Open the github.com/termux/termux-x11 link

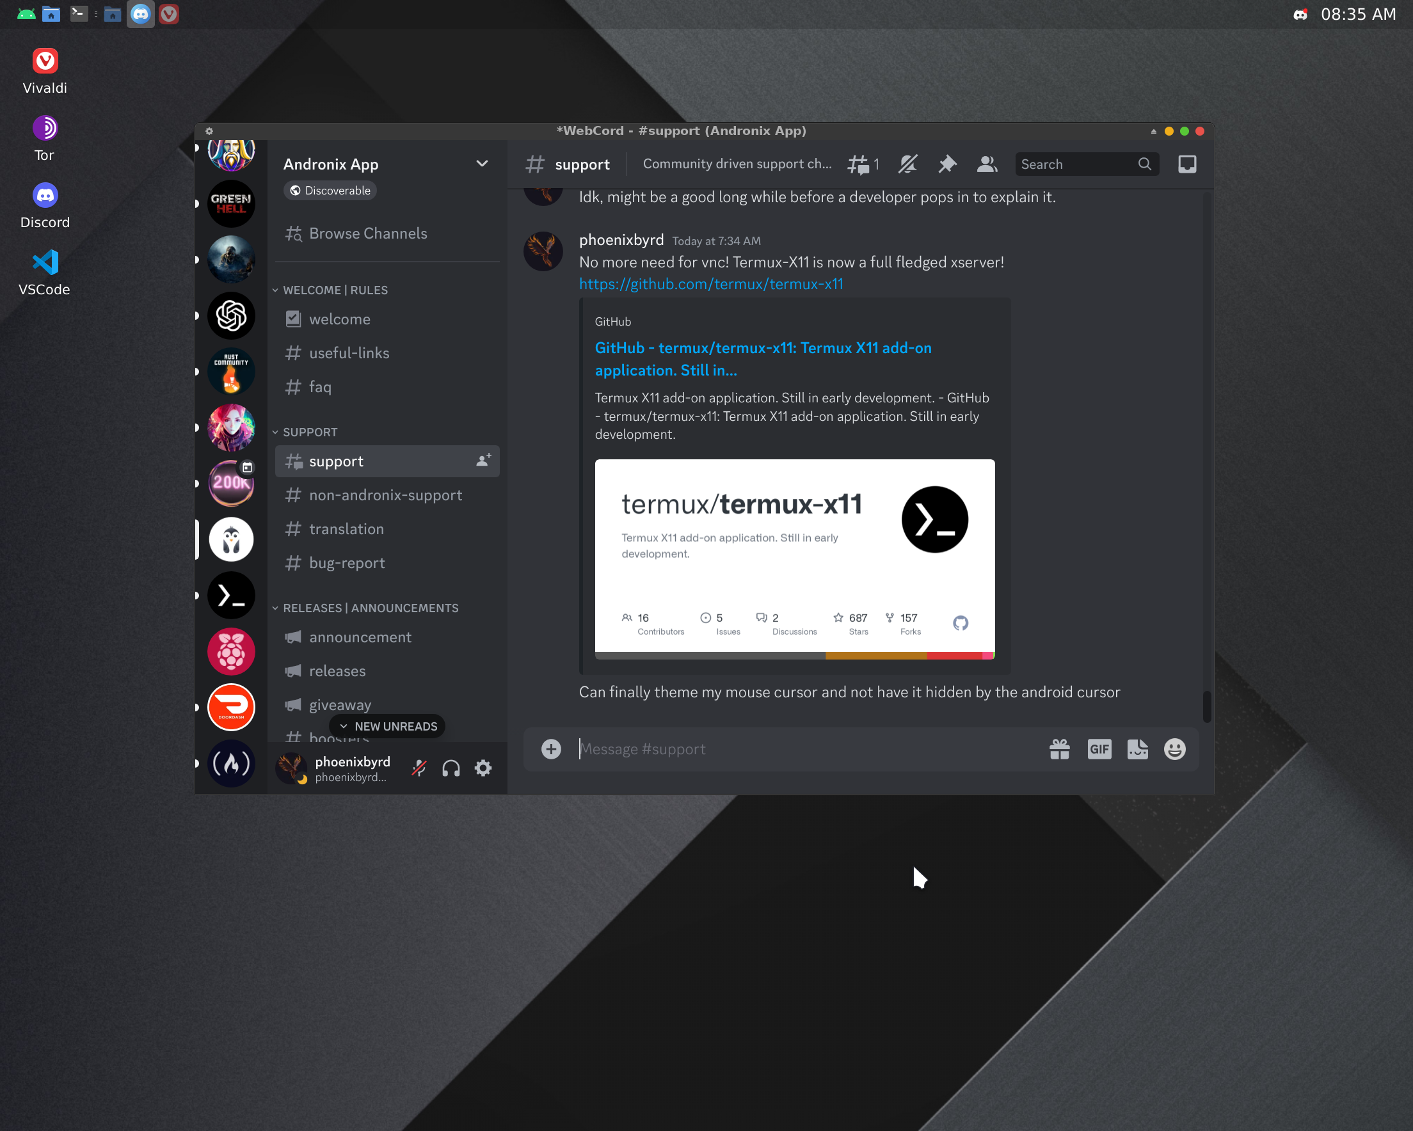(x=710, y=284)
